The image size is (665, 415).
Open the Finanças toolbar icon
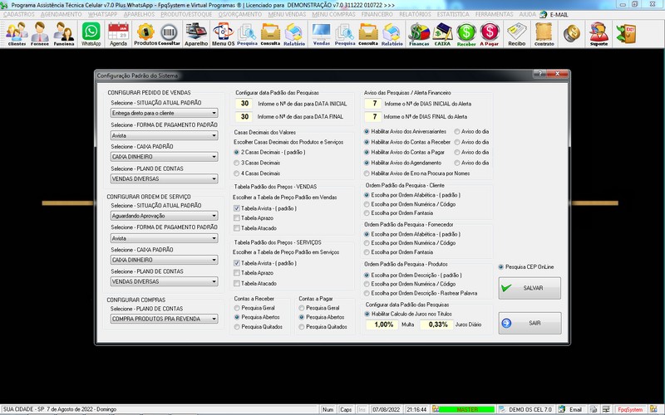click(419, 34)
